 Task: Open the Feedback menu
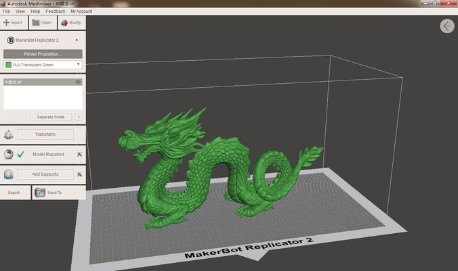point(55,11)
